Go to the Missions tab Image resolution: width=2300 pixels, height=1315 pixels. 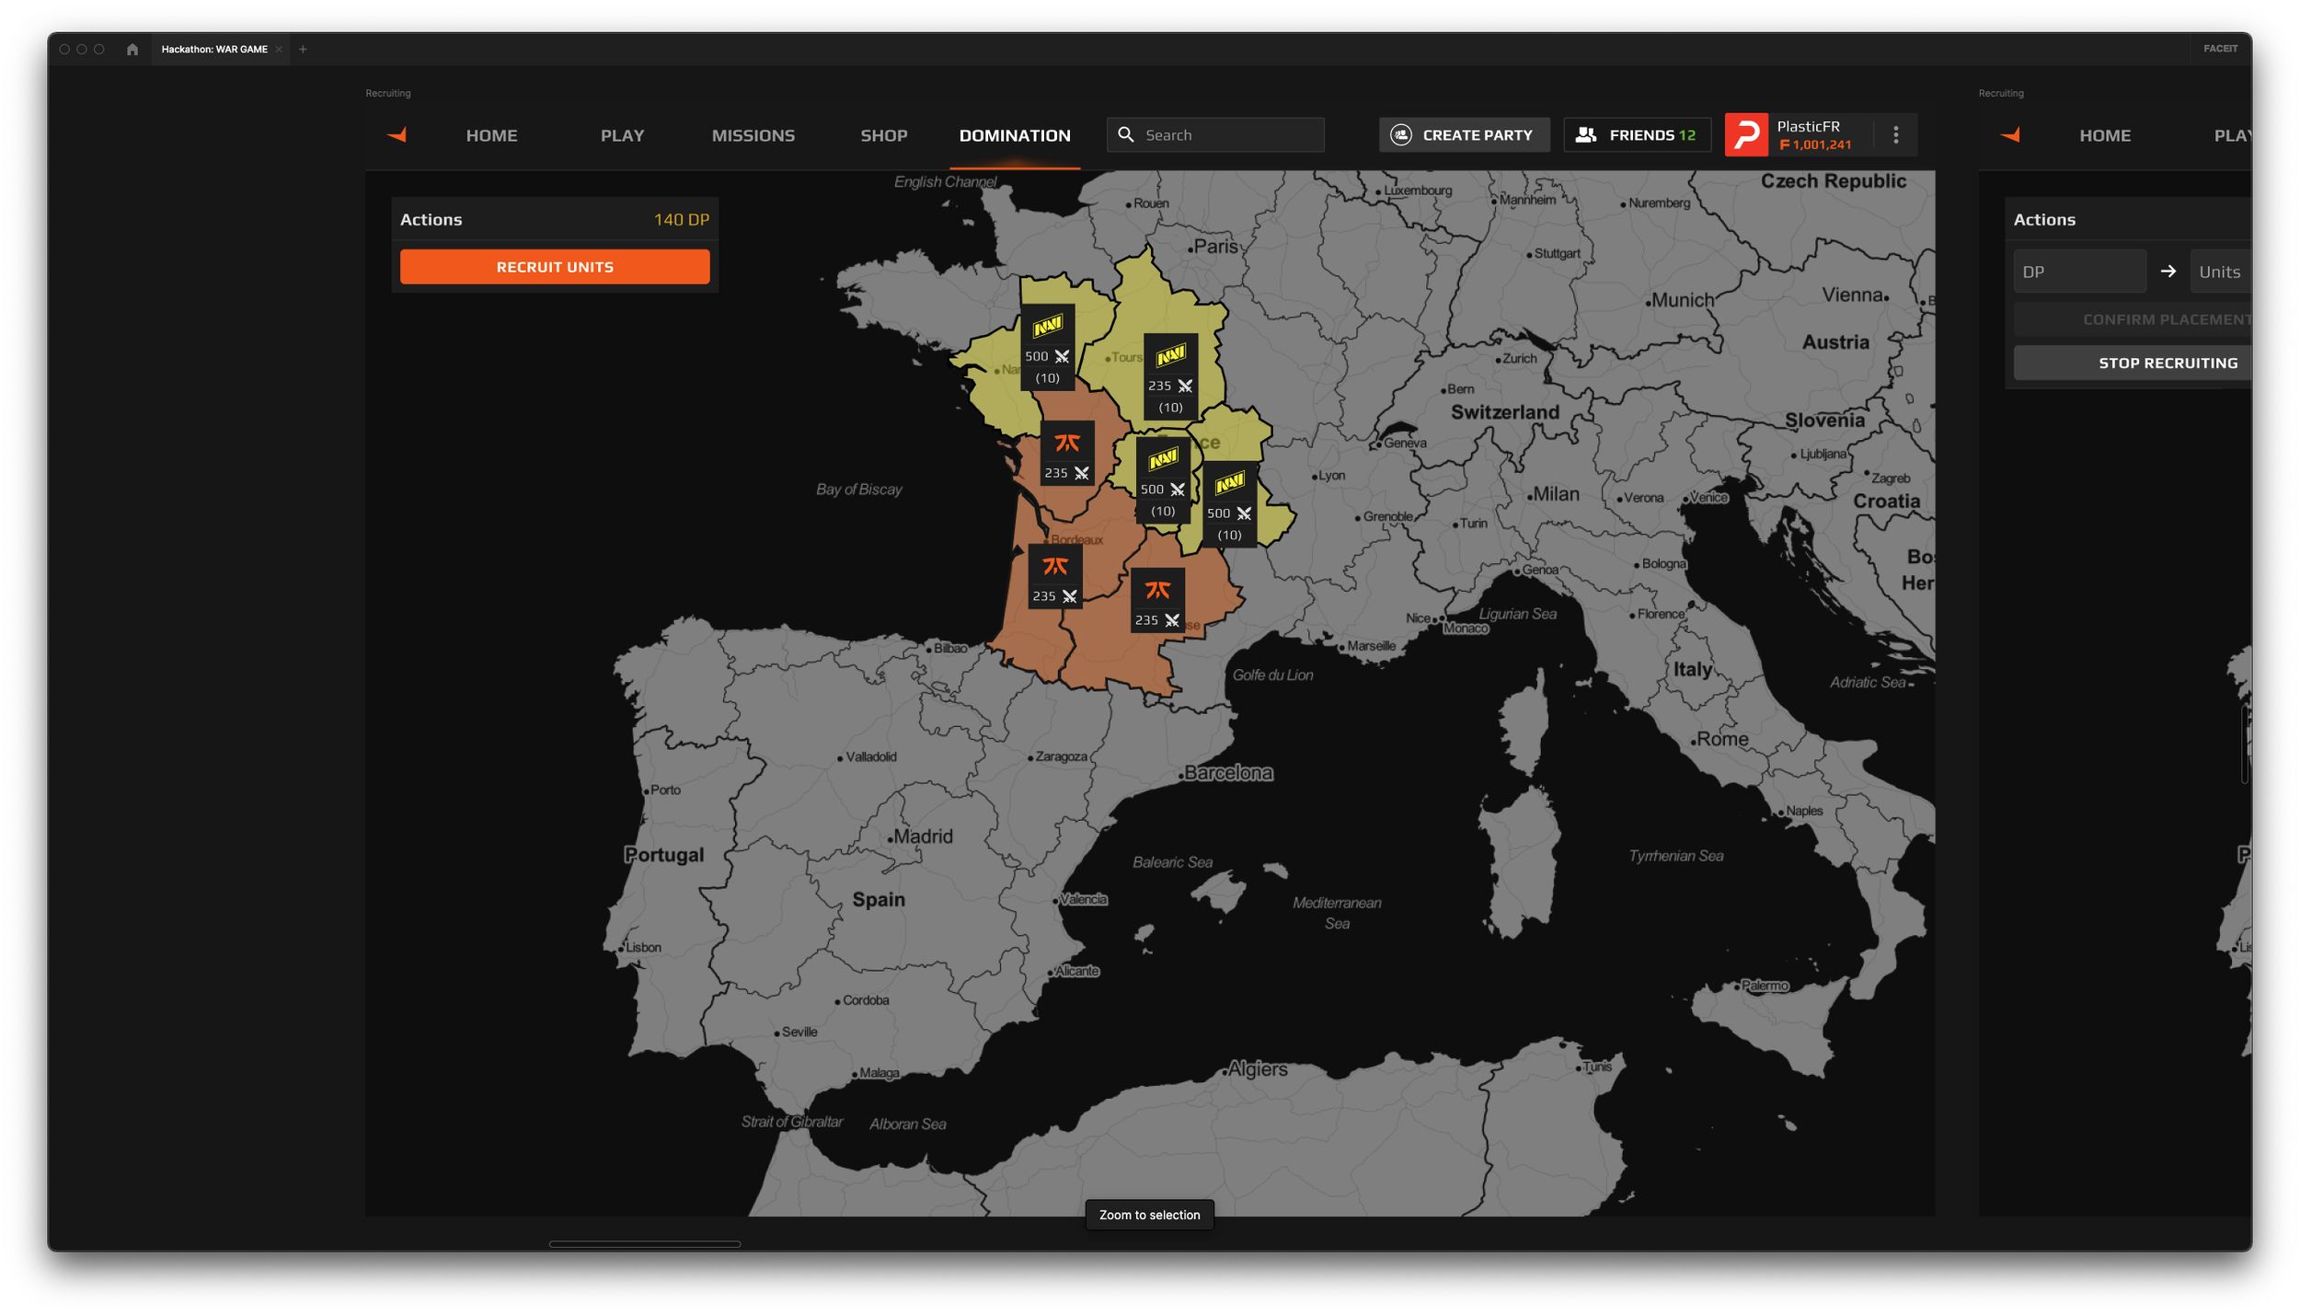coord(753,135)
